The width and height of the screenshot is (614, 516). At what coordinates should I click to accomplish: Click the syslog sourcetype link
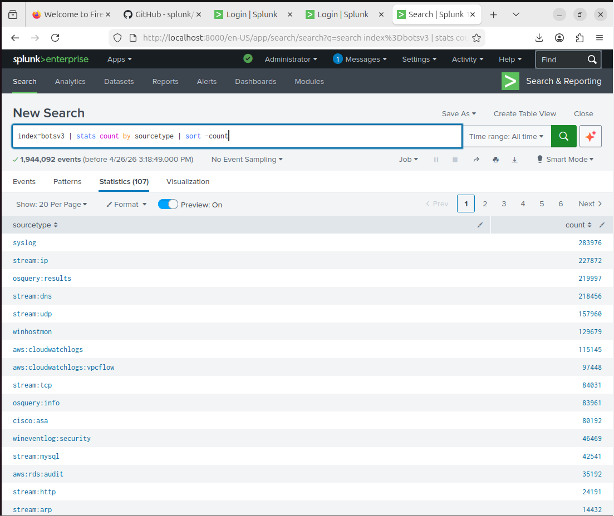tap(24, 242)
